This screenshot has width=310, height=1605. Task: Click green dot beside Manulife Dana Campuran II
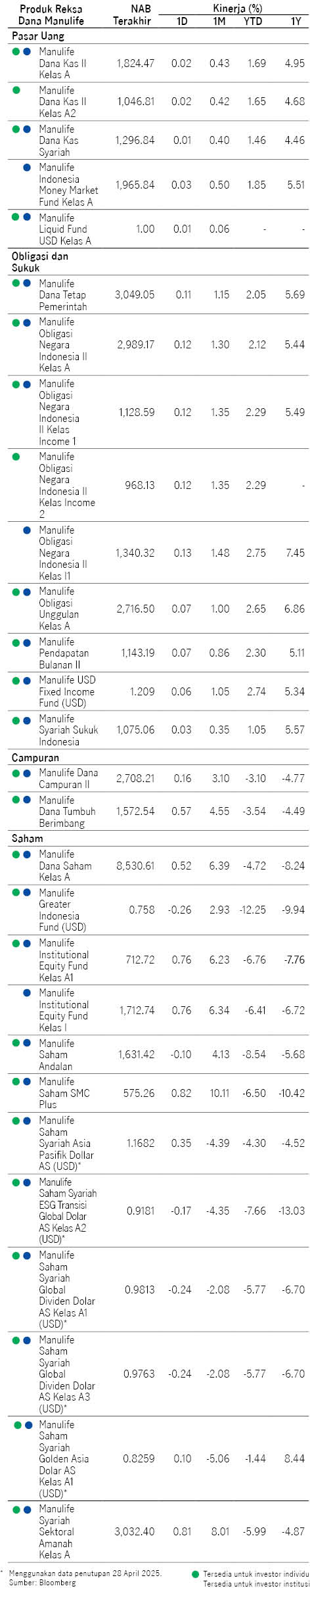(16, 773)
